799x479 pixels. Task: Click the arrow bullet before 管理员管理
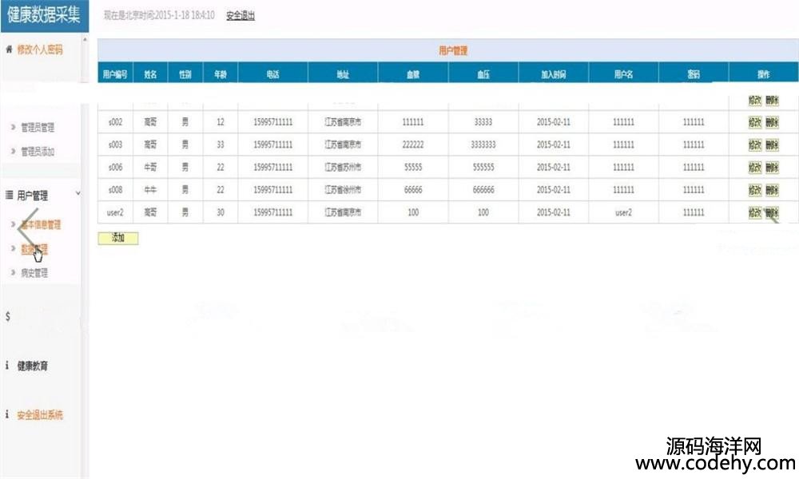tap(14, 127)
